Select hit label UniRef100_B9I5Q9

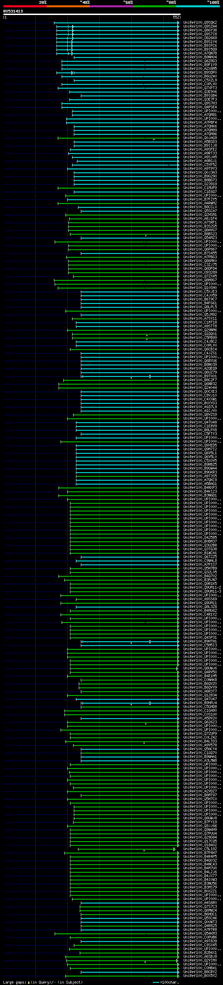200,49
